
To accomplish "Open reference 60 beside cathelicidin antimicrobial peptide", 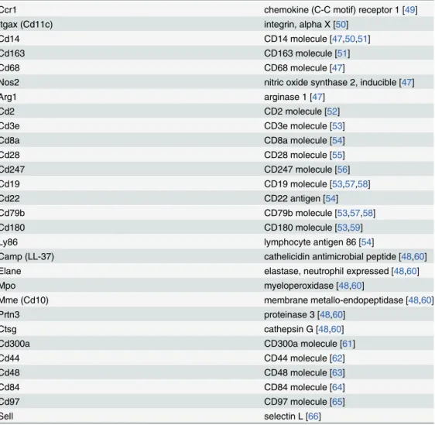I will pos(420,256).
